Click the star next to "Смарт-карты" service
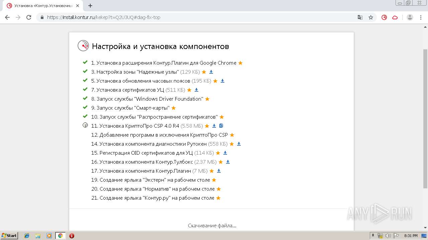Image resolution: width=428 pixels, height=240 pixels. [x=174, y=108]
